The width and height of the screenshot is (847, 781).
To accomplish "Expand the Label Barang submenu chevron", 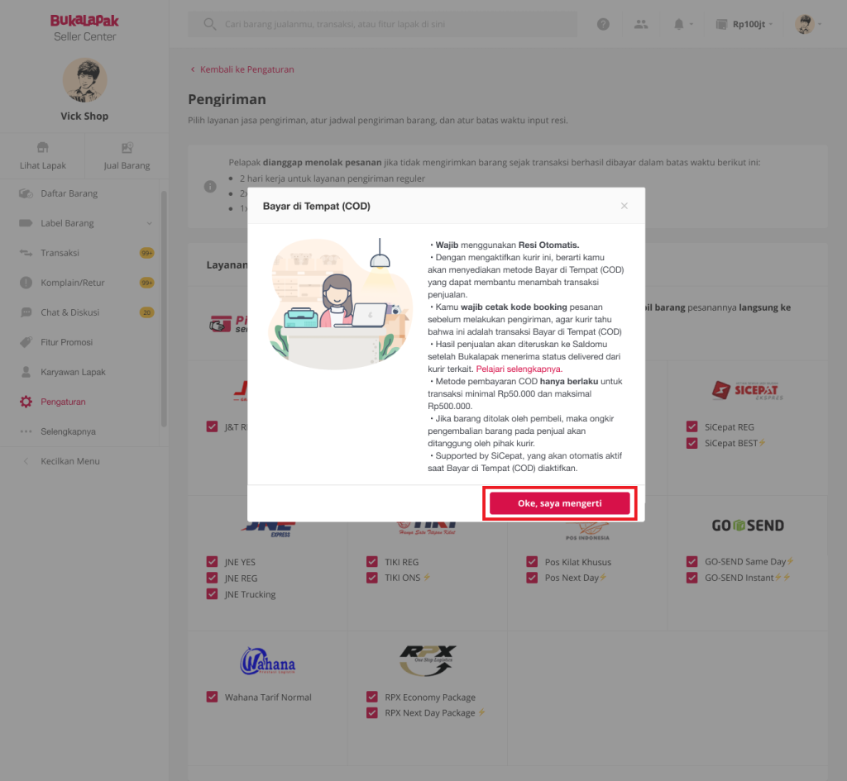I will pos(149,223).
